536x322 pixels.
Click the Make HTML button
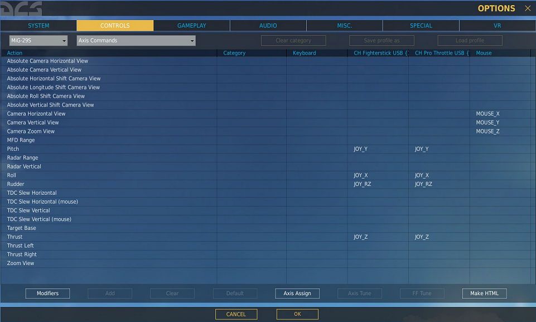click(484, 294)
